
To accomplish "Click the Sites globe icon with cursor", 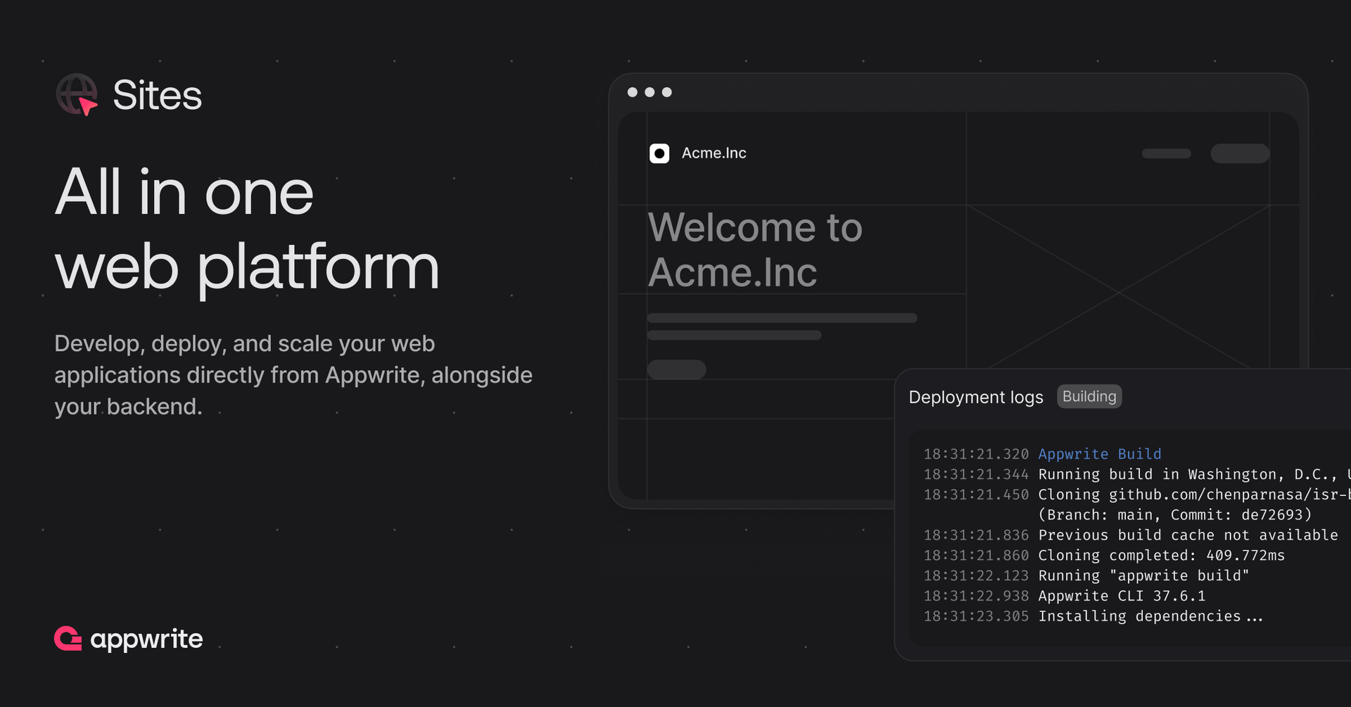I will (x=77, y=94).
